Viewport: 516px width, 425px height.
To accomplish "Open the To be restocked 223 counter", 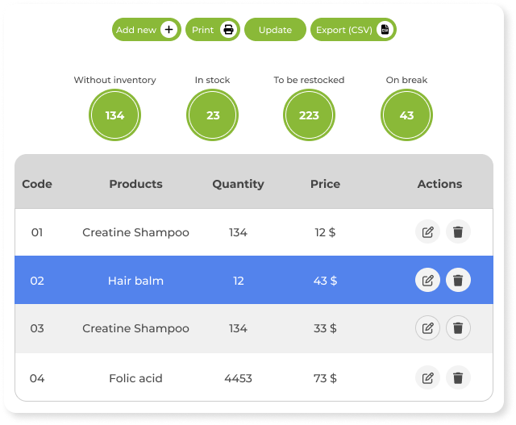I will pyautogui.click(x=309, y=115).
